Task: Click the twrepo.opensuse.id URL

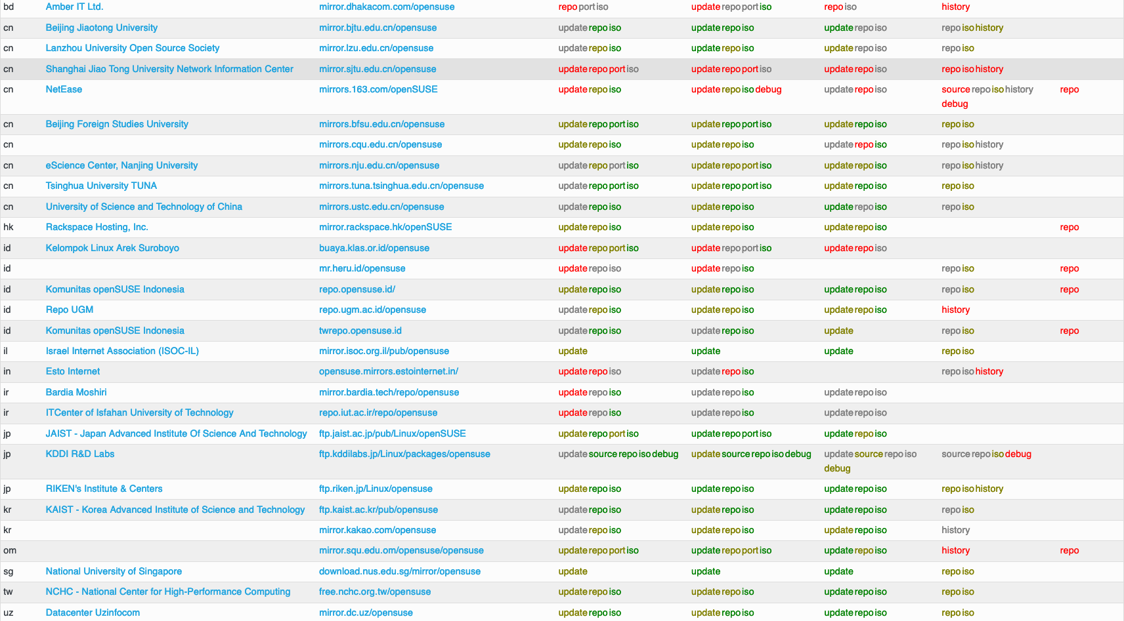Action: click(x=360, y=331)
